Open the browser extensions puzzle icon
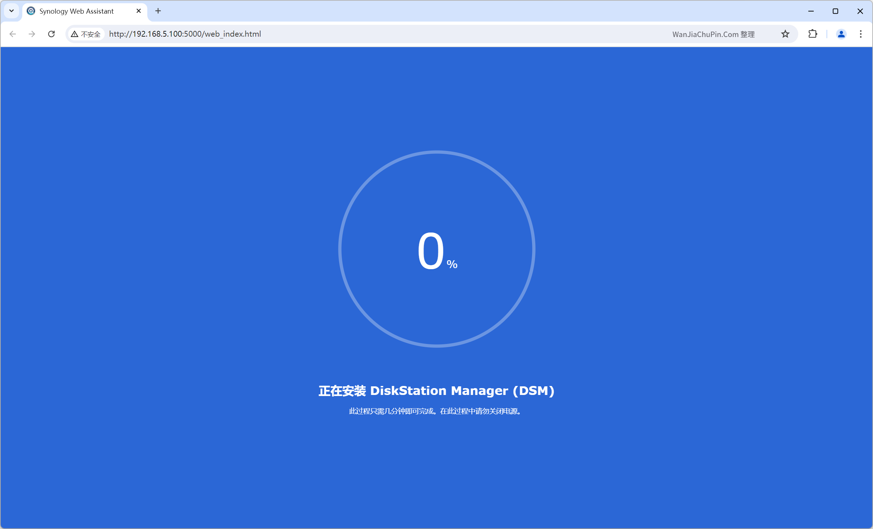This screenshot has width=873, height=529. [813, 34]
